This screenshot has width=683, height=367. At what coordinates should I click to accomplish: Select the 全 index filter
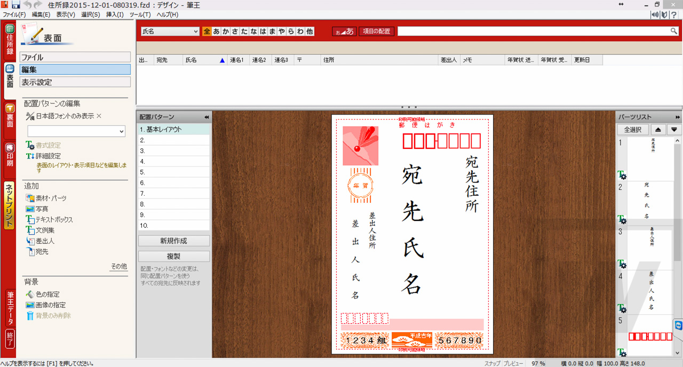click(207, 31)
